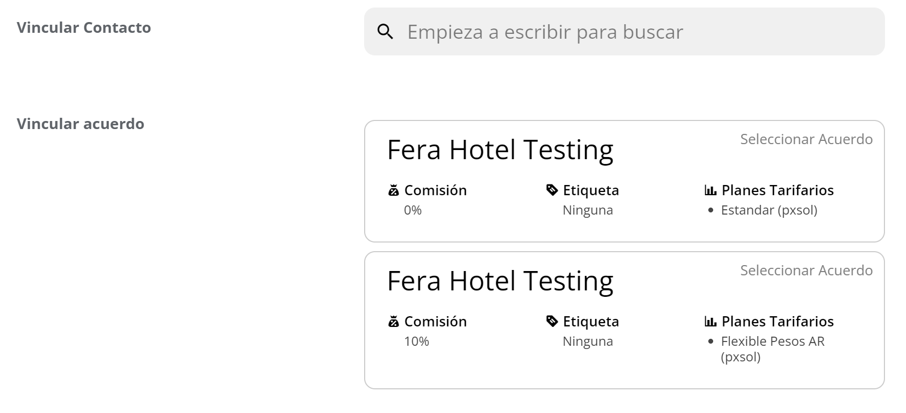Click the magnifier icon in the contact search

point(385,32)
